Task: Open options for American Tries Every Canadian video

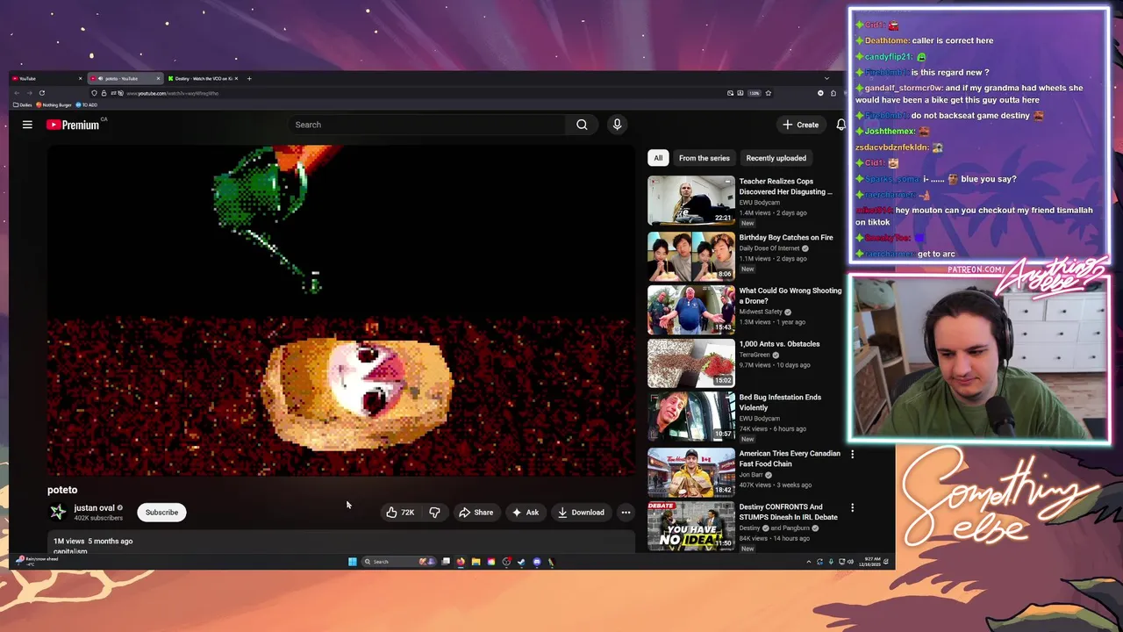Action: 852,454
